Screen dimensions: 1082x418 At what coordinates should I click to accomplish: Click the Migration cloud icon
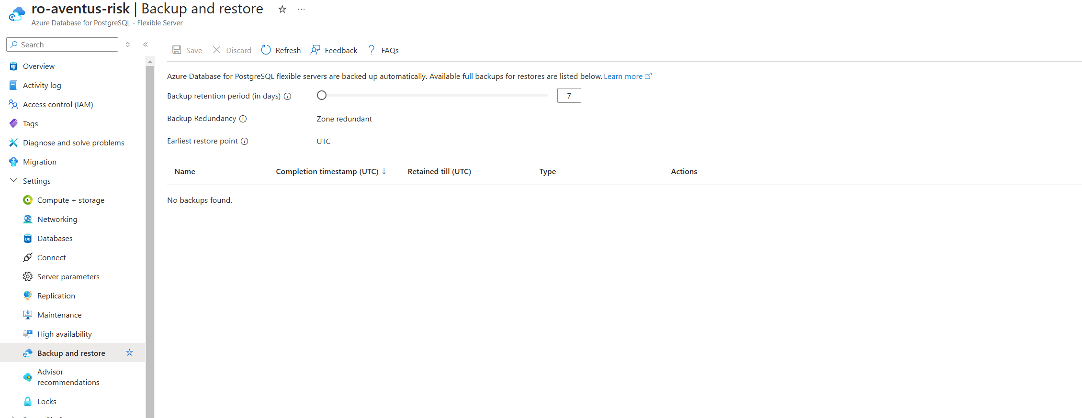click(13, 162)
